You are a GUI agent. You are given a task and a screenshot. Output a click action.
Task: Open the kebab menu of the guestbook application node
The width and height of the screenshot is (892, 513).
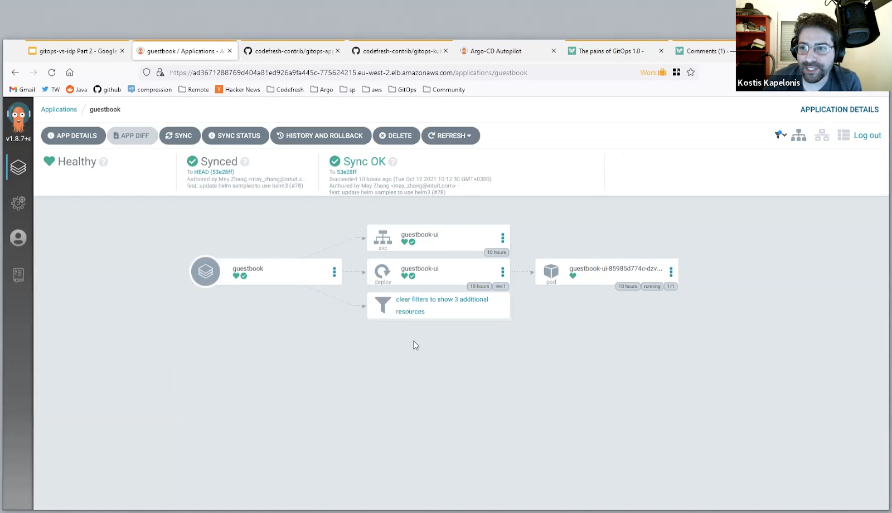pos(334,272)
